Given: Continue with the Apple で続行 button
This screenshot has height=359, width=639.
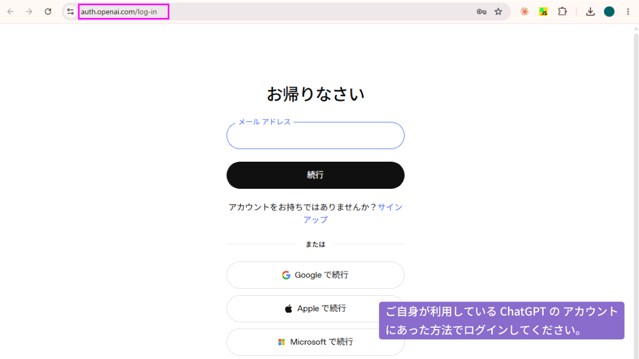Looking at the screenshot, I should click(x=315, y=308).
